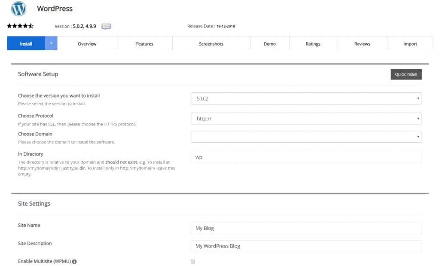Click the changelog icon beside version numbers
This screenshot has height=266, width=440.
[x=106, y=26]
